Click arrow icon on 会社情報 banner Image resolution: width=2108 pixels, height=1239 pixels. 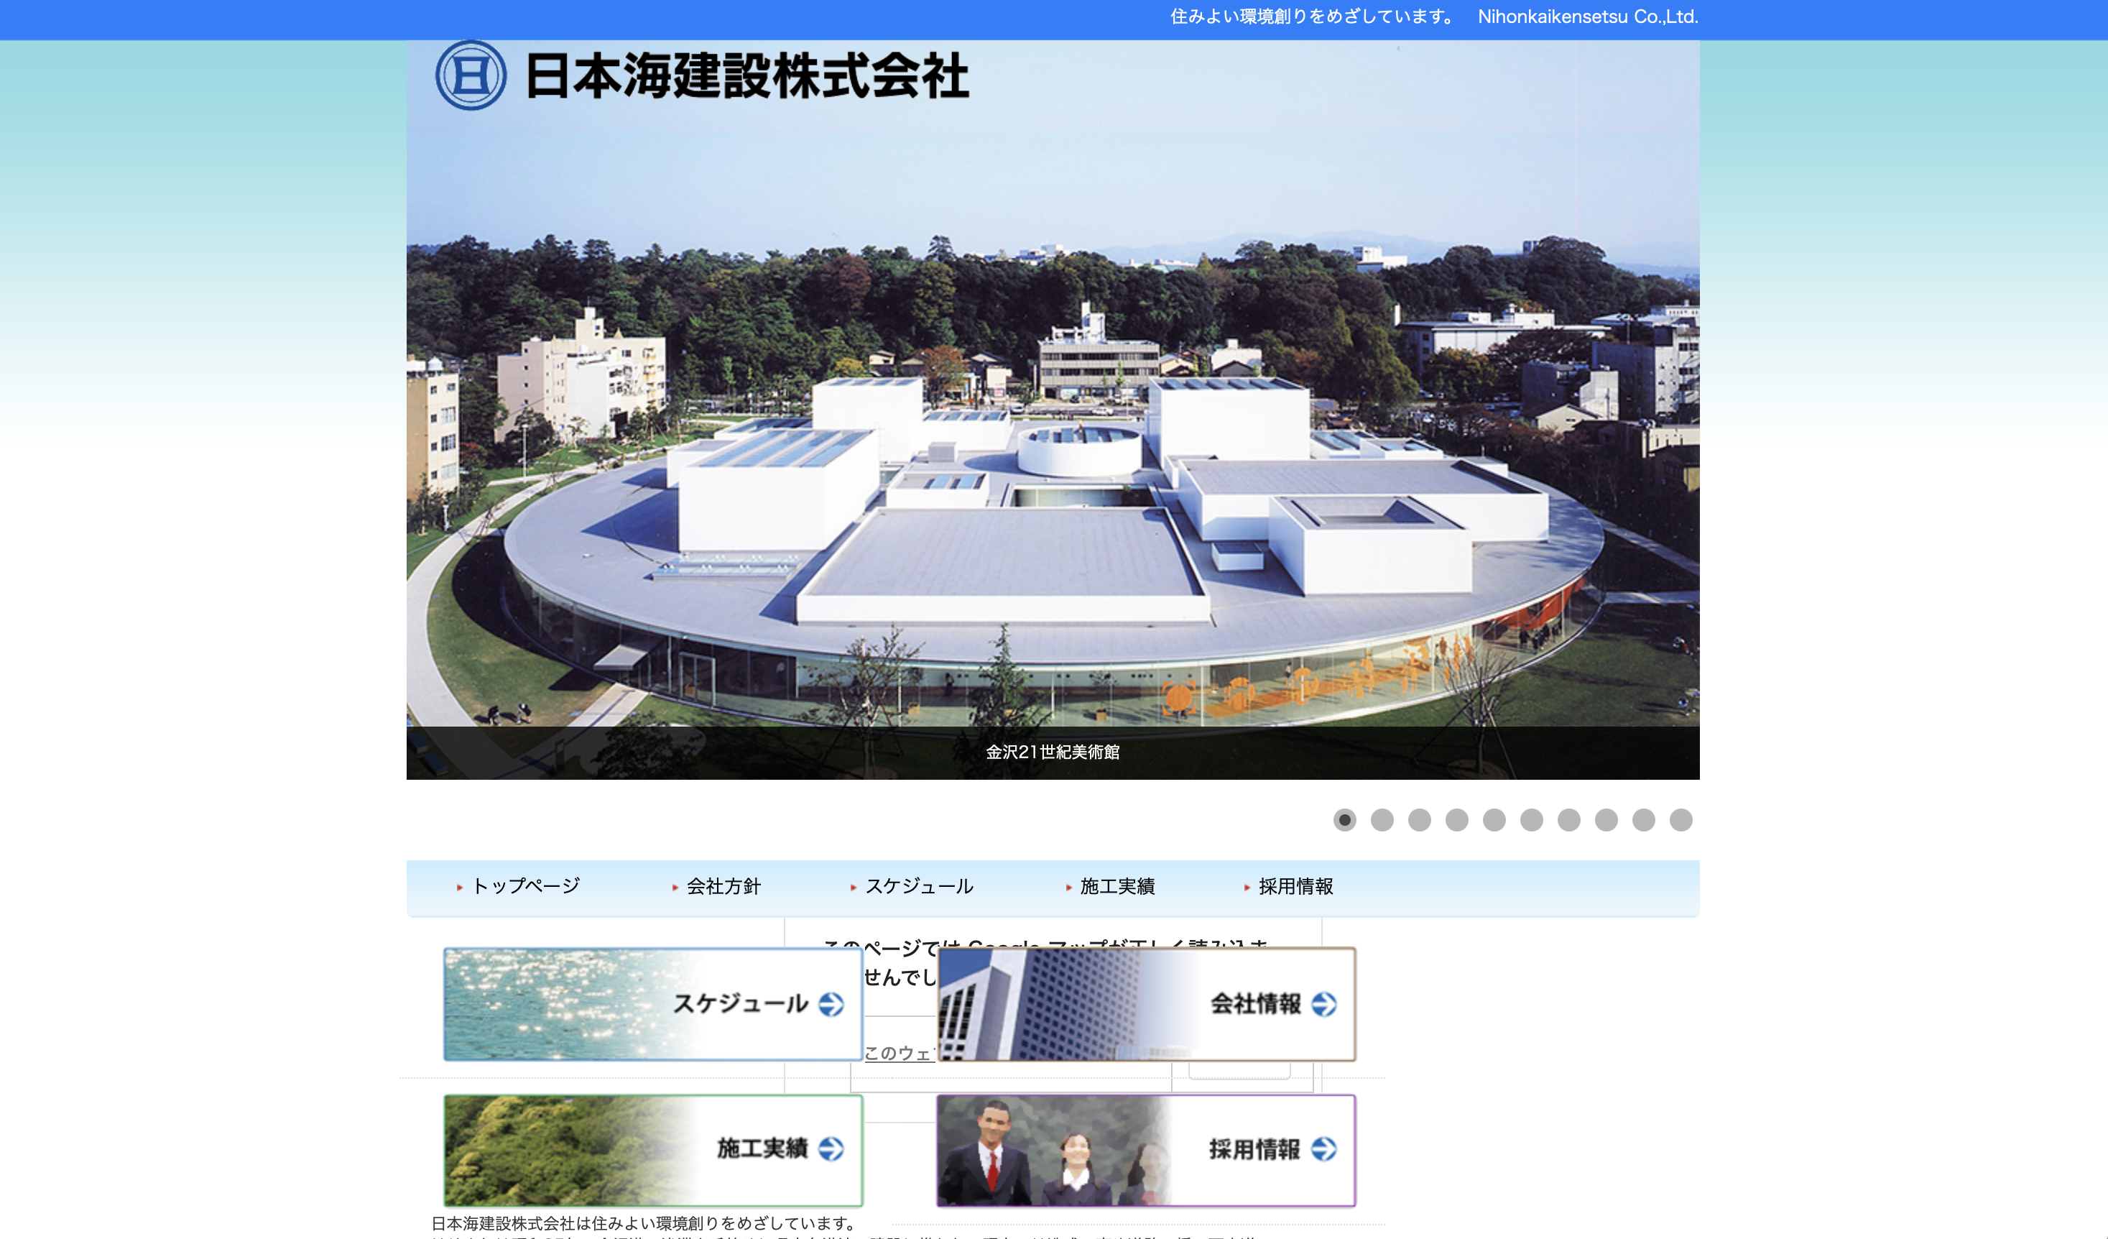pyautogui.click(x=1323, y=1004)
